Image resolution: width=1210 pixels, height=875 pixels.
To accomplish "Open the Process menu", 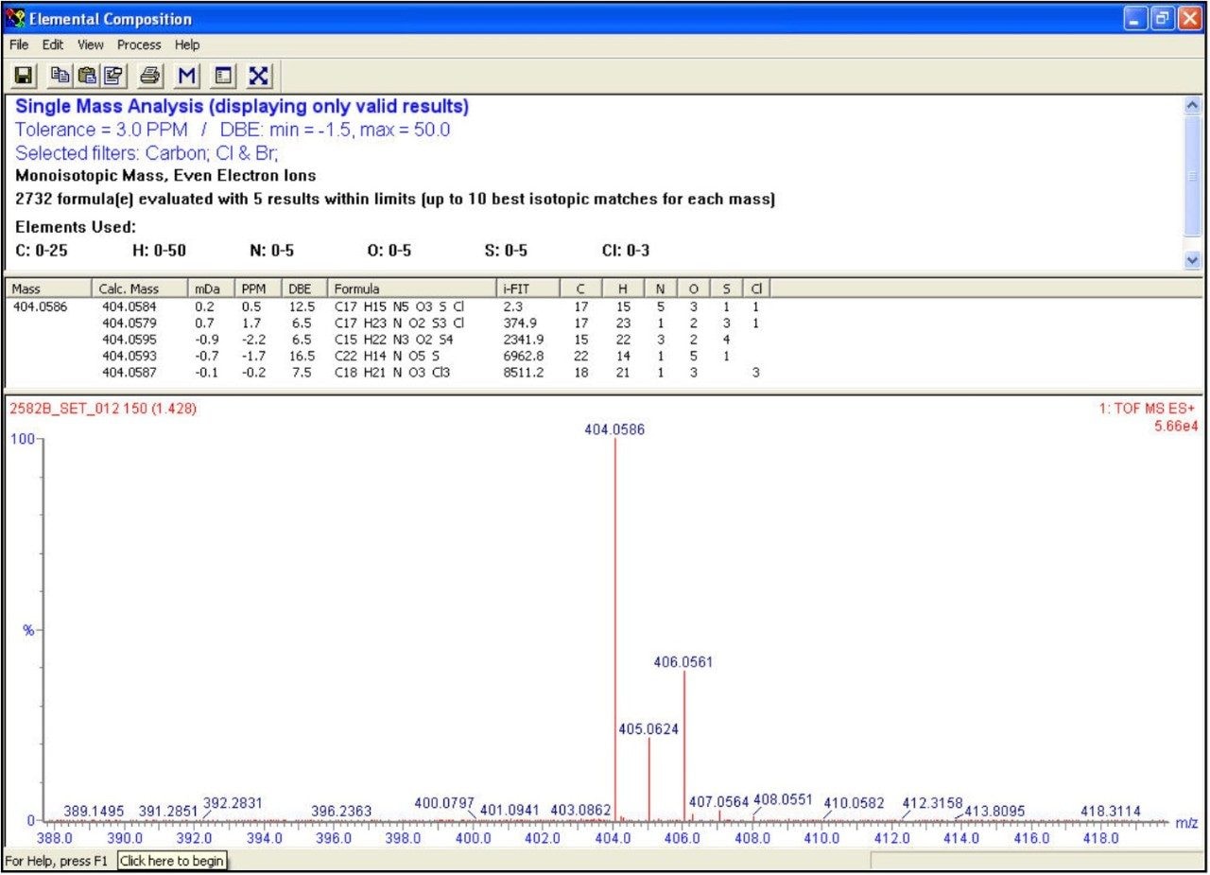I will [x=139, y=44].
